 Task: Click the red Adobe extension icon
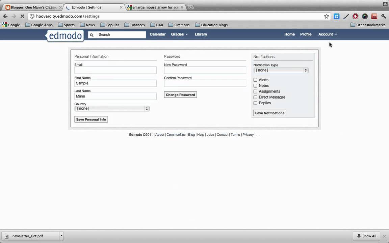(x=374, y=16)
